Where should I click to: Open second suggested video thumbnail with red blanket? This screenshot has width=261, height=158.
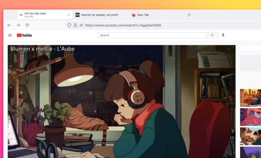click(250, 117)
